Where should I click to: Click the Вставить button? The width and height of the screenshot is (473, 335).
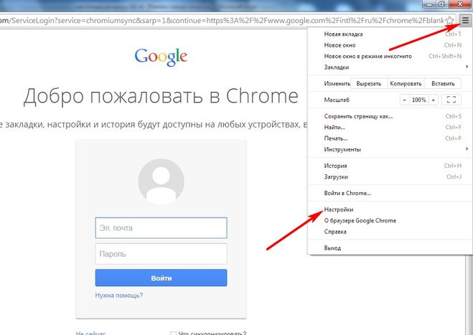click(443, 83)
